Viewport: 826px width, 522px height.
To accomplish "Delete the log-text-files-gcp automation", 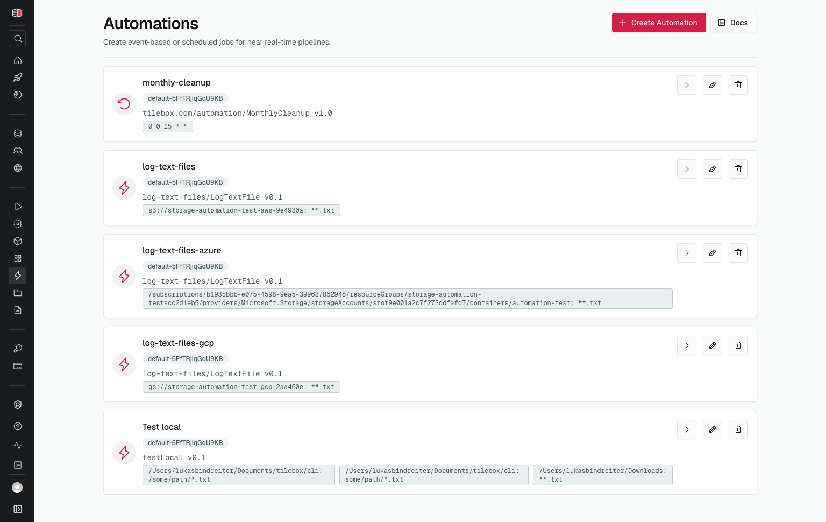I will pyautogui.click(x=738, y=345).
